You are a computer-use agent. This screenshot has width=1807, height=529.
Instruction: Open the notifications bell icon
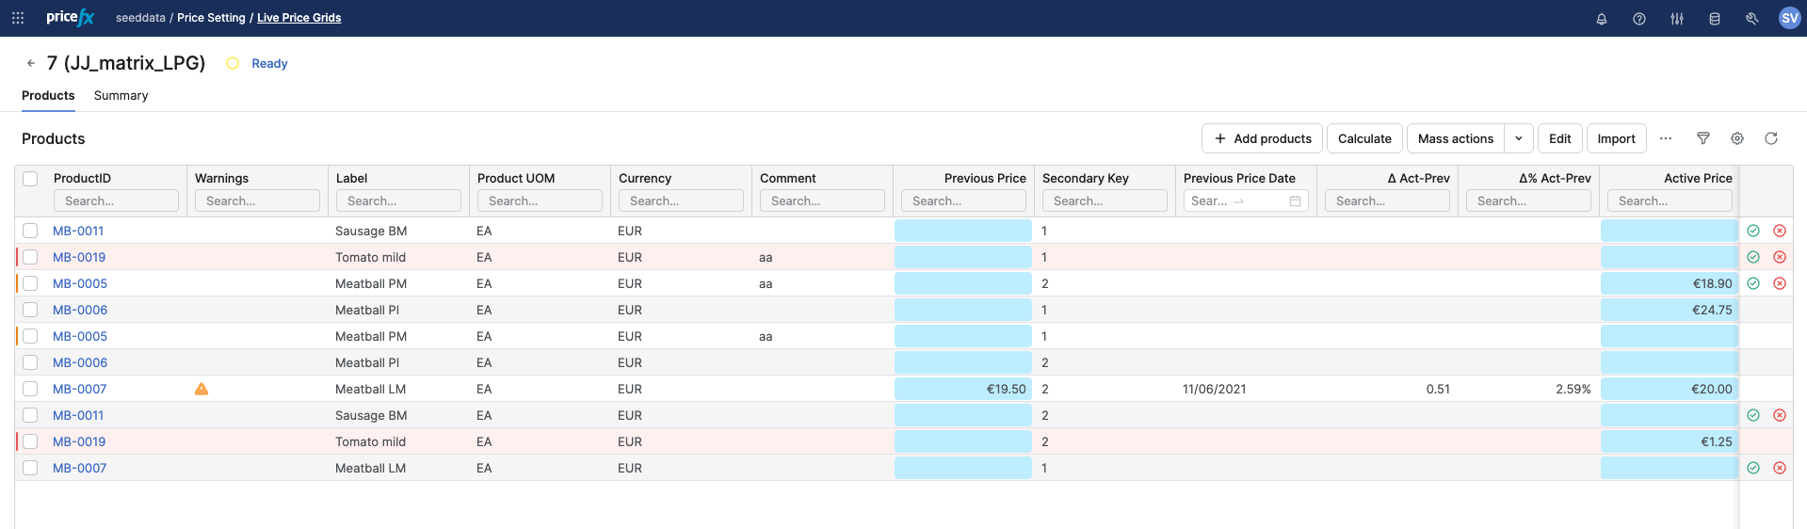tap(1601, 19)
